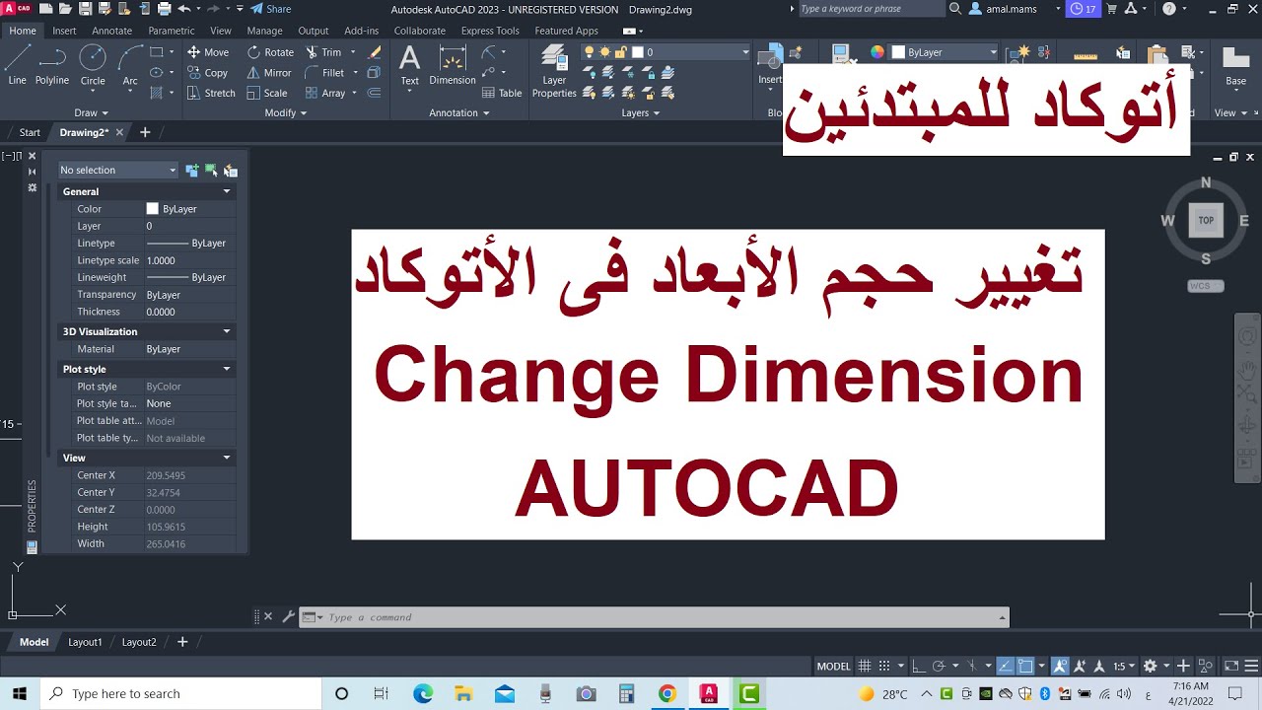Viewport: 1262px width, 710px height.
Task: Click the Save icon in quick access toolbar
Action: (x=86, y=9)
